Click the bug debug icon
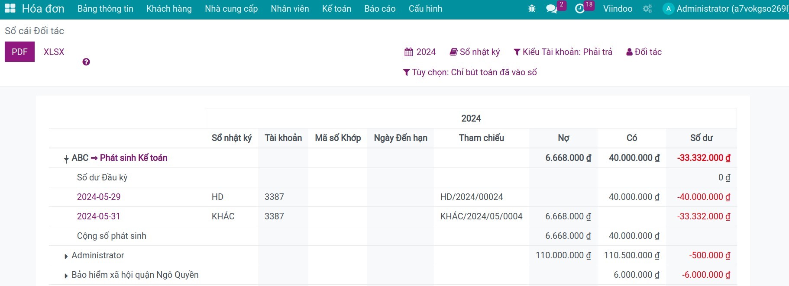The width and height of the screenshot is (789, 286). (532, 9)
